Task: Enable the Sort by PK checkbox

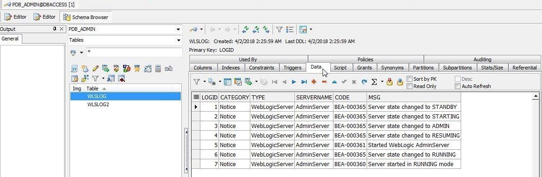Action: [410, 79]
